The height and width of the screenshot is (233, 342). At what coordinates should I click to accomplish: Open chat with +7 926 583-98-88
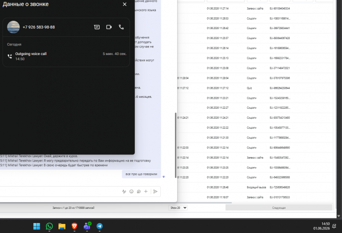(97, 27)
